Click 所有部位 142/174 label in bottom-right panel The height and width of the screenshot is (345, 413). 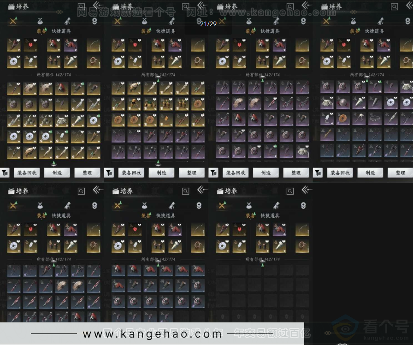coord(263,259)
